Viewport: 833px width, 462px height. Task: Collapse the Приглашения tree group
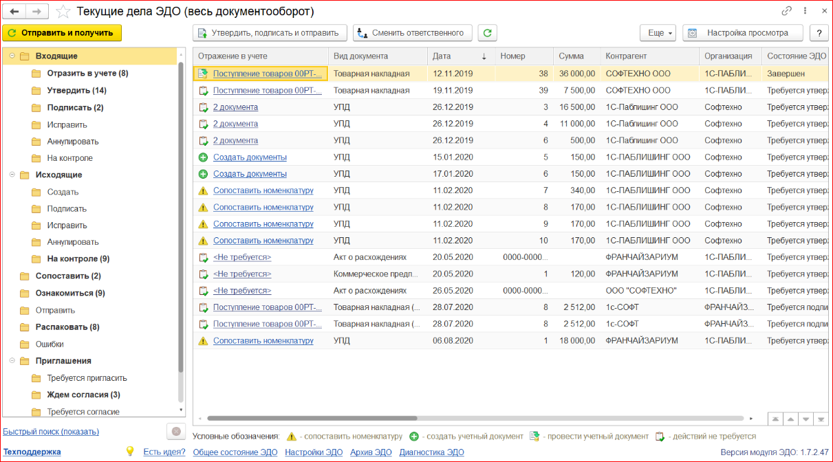12,361
